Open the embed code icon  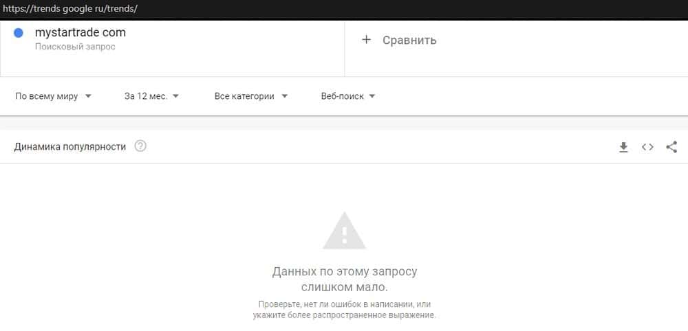(x=647, y=147)
